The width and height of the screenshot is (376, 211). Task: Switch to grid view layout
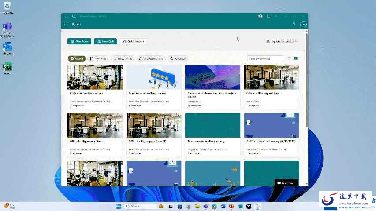point(296,58)
